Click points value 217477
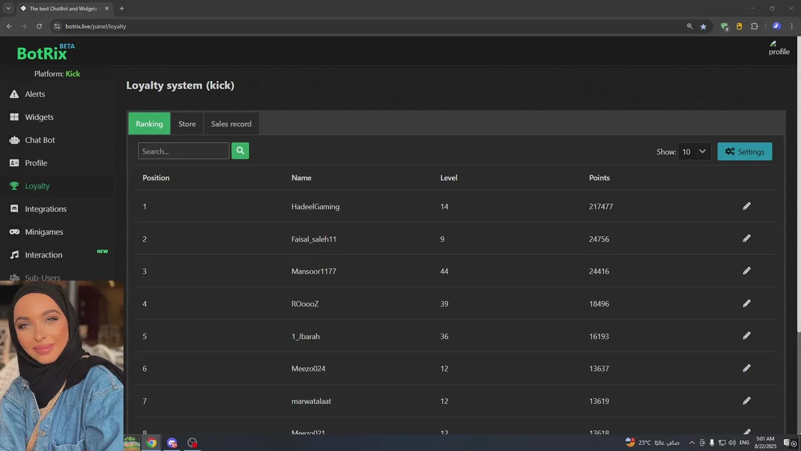The width and height of the screenshot is (801, 451). pos(601,207)
